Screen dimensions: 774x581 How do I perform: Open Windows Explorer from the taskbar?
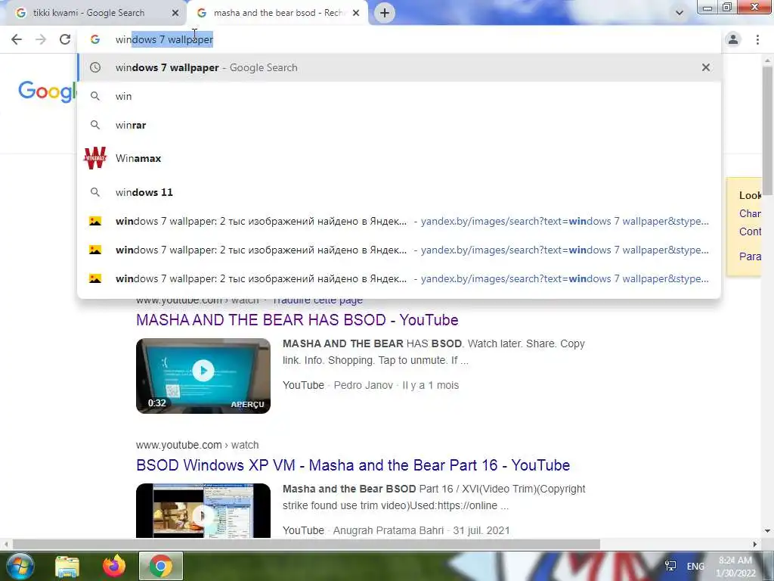pyautogui.click(x=67, y=567)
